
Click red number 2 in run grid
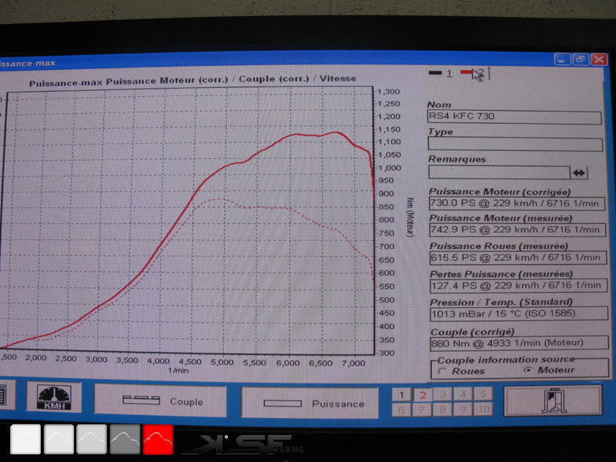pos(422,394)
